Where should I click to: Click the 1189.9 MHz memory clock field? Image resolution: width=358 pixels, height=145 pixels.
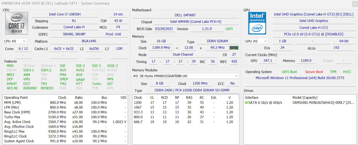coord(161,48)
